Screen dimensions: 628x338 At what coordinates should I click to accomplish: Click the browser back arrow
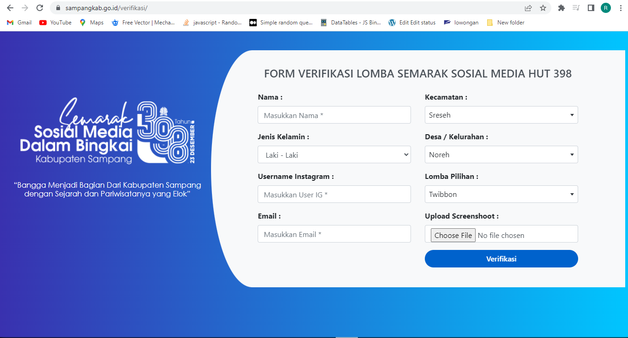(x=10, y=8)
